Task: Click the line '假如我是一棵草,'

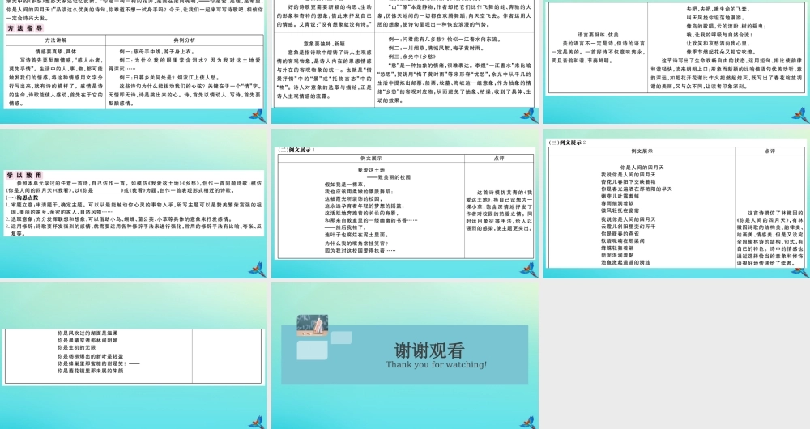Action: click(346, 185)
